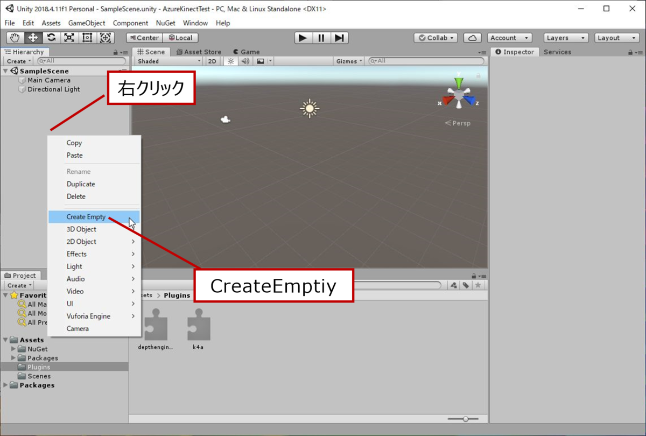Select the depthengine plugin asset
This screenshot has width=646, height=436.
pyautogui.click(x=156, y=329)
